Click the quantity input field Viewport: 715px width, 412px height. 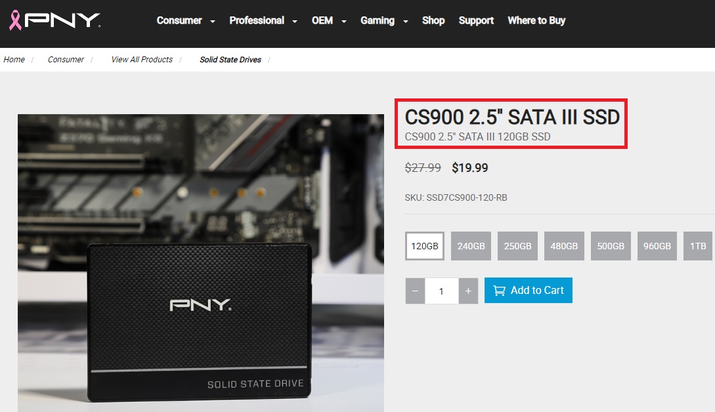441,291
